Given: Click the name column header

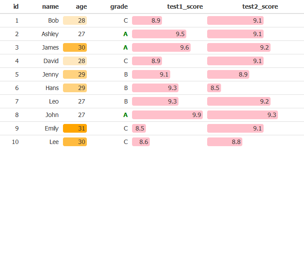Looking at the screenshot, I should [x=50, y=7].
